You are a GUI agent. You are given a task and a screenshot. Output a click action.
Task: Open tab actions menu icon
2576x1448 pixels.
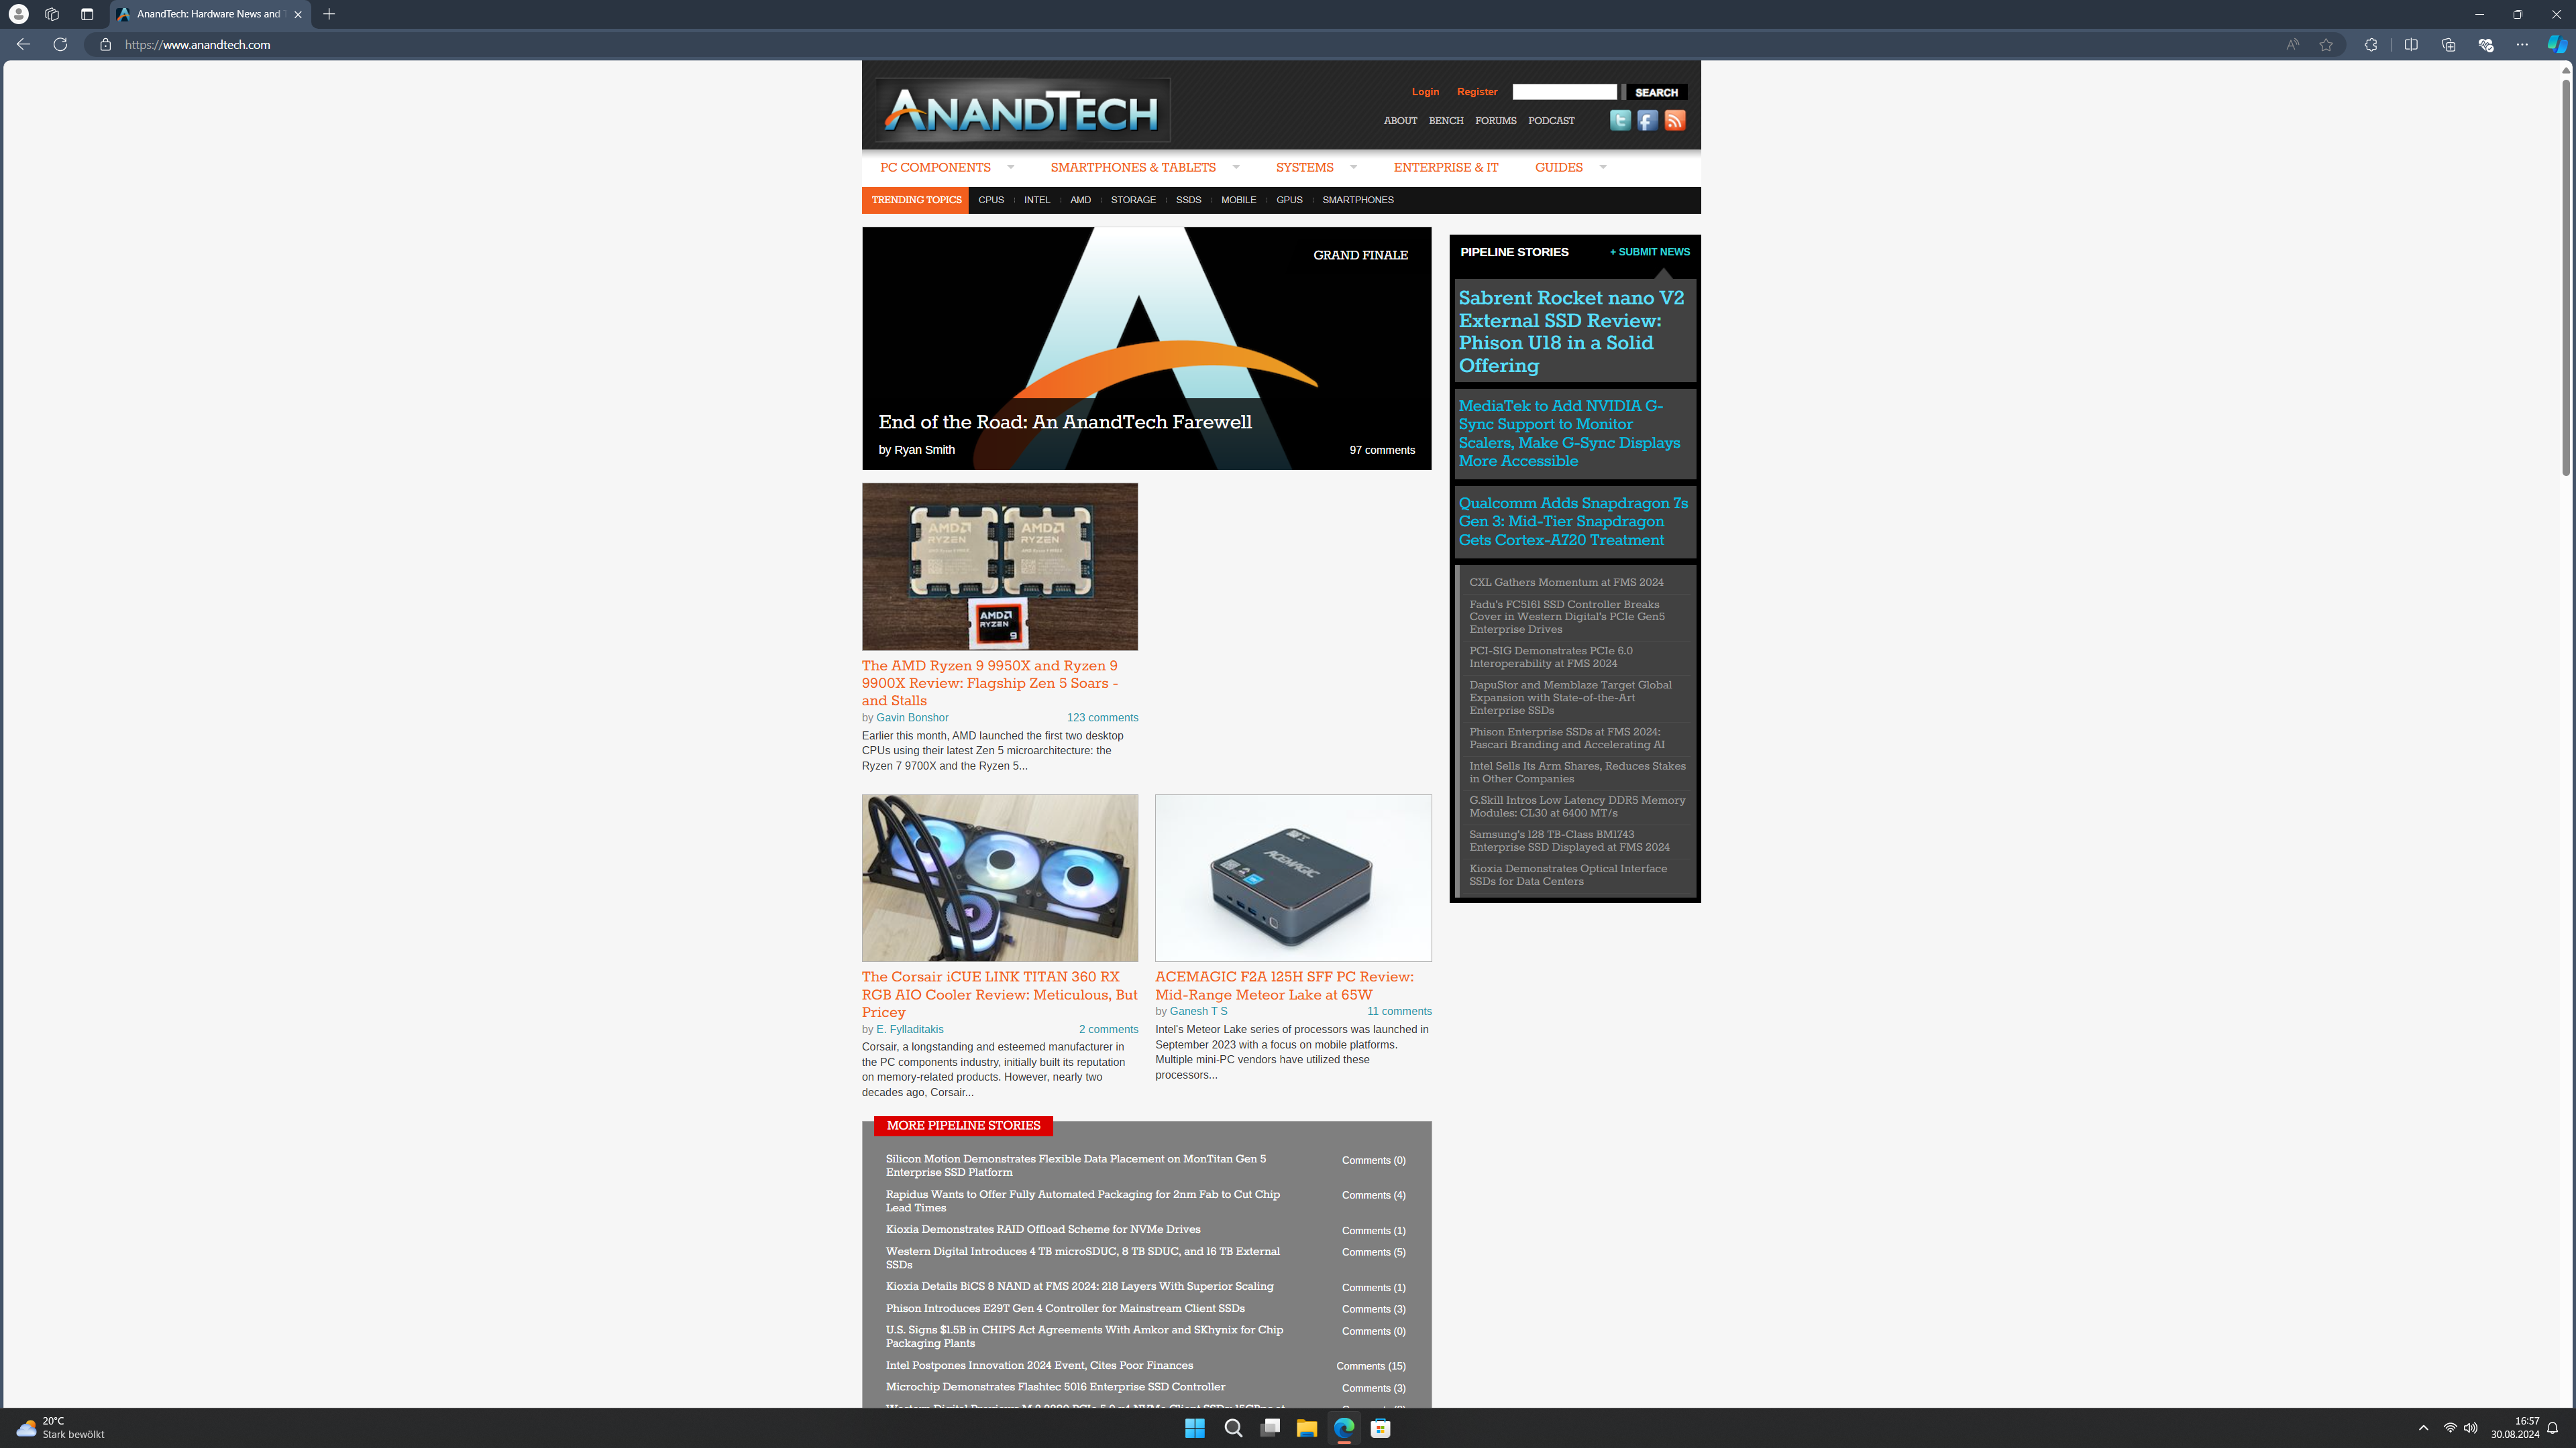tap(87, 14)
